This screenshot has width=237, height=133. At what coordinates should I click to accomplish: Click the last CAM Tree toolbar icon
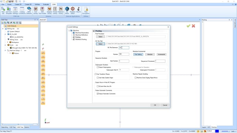[20, 23]
